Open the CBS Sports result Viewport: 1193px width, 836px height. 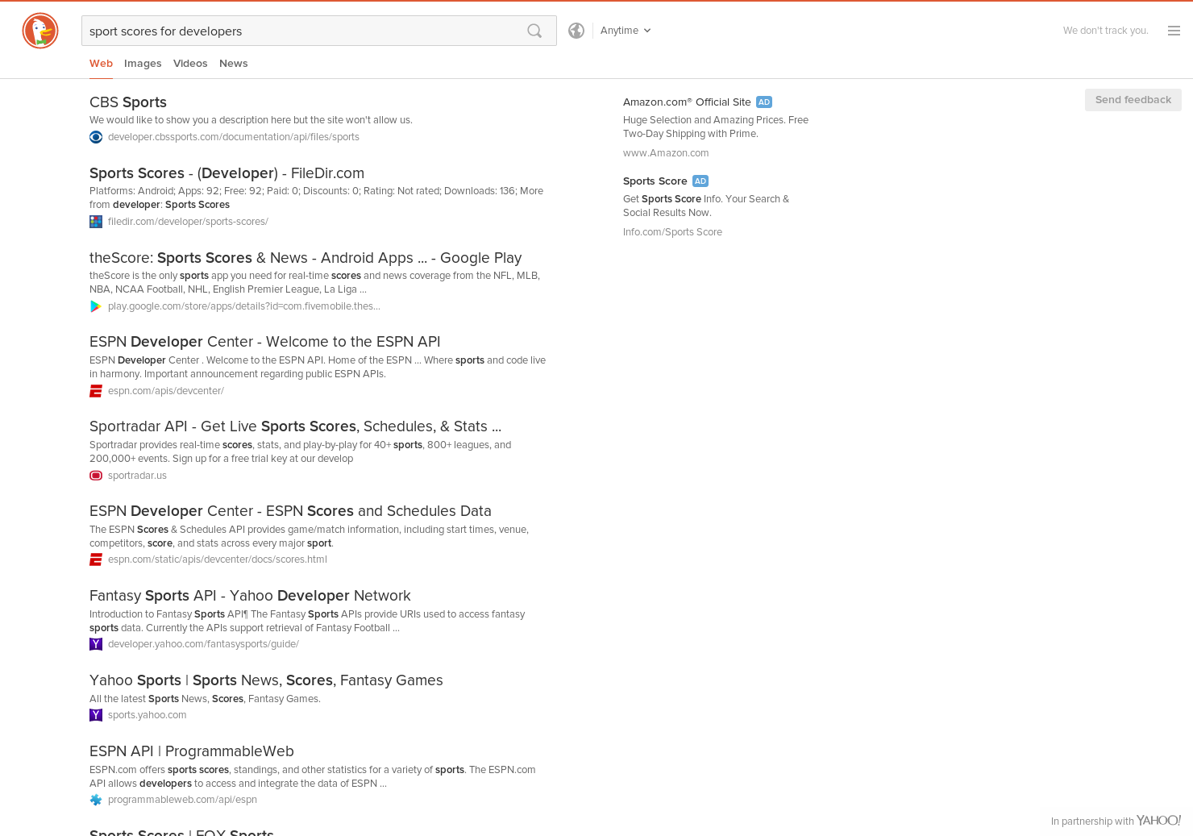click(128, 102)
